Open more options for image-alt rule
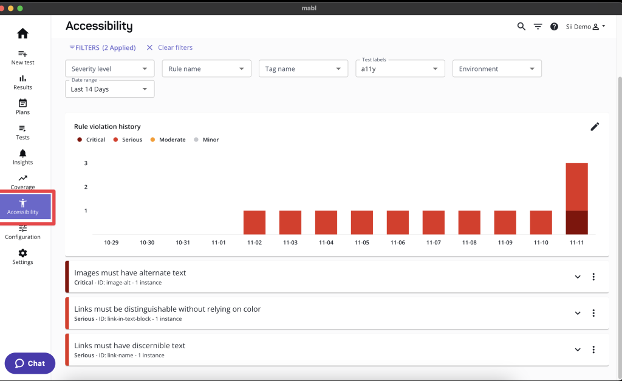Image resolution: width=622 pixels, height=381 pixels. 593,277
